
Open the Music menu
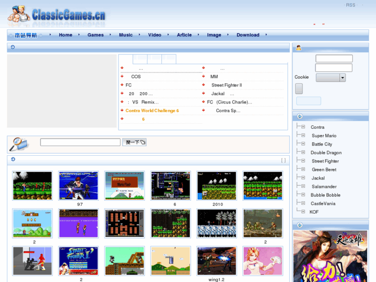126,35
